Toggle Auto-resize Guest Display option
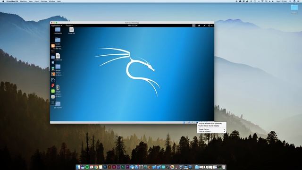Image resolution: width=302 pixels, height=170 pixels. tap(211, 126)
